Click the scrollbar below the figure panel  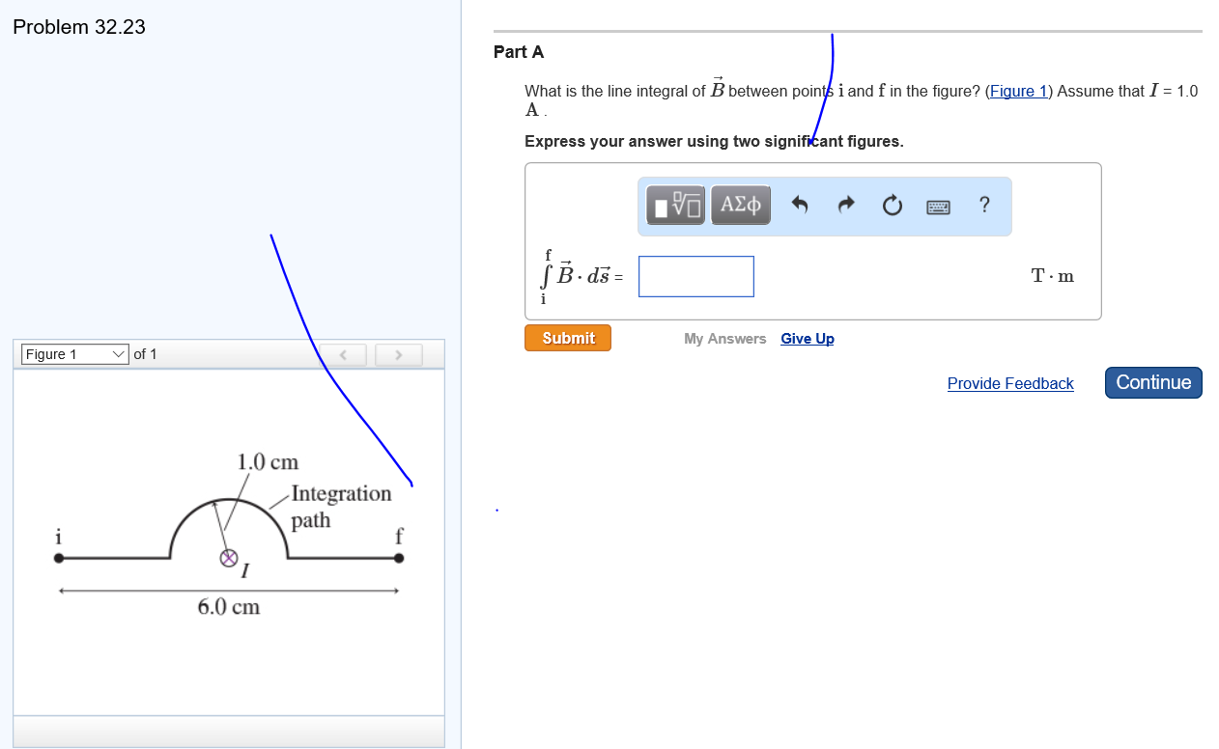(x=229, y=732)
